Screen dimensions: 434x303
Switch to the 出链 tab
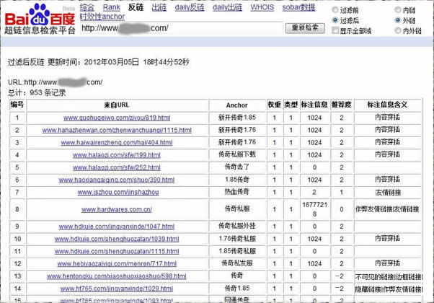tap(159, 7)
